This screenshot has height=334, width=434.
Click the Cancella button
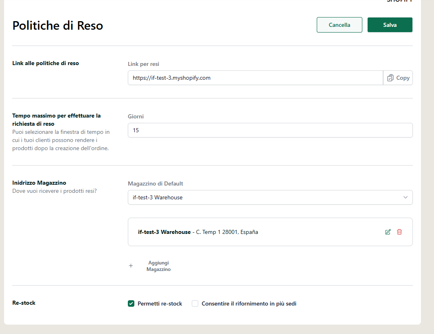tap(339, 25)
